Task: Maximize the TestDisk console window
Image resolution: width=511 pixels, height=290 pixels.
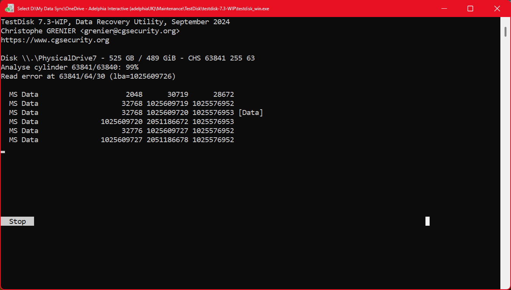Action: 470,8
